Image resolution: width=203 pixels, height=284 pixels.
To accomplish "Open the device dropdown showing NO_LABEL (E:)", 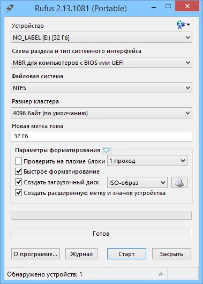I will (x=101, y=38).
